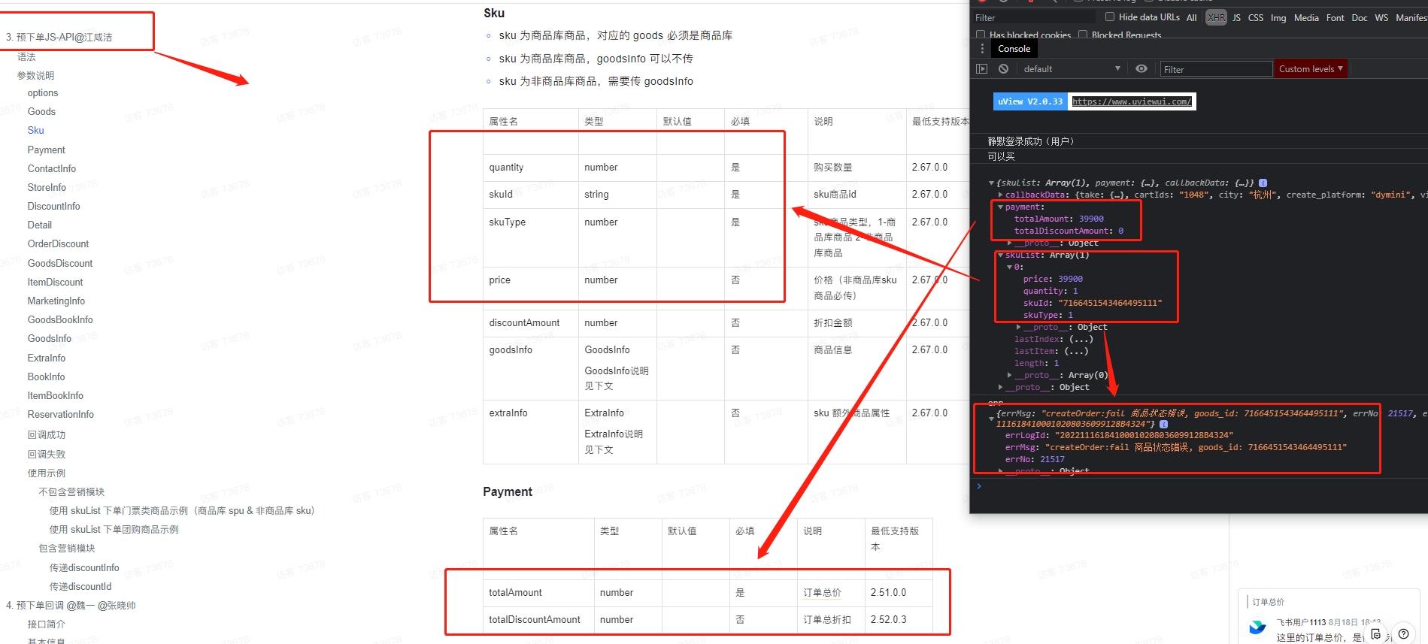Open the Custom levels dropdown
This screenshot has height=644, width=1428.
coord(1310,68)
